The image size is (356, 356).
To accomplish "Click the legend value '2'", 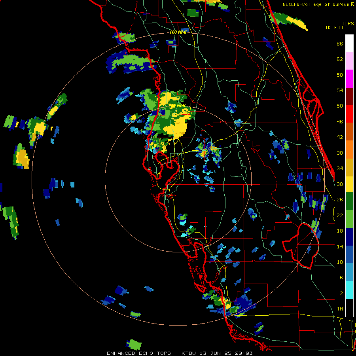I will pos(341,294).
